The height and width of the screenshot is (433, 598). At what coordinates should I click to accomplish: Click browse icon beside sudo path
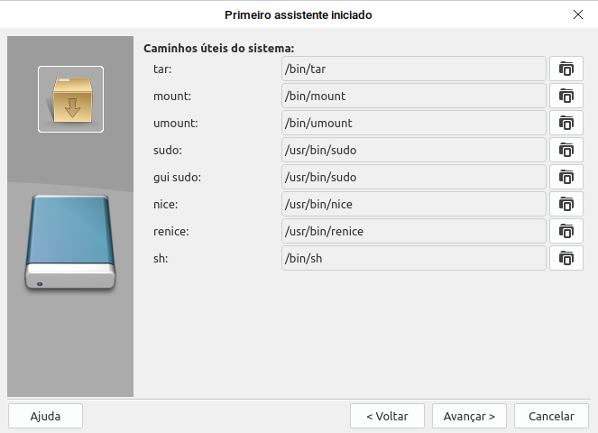[x=566, y=150]
